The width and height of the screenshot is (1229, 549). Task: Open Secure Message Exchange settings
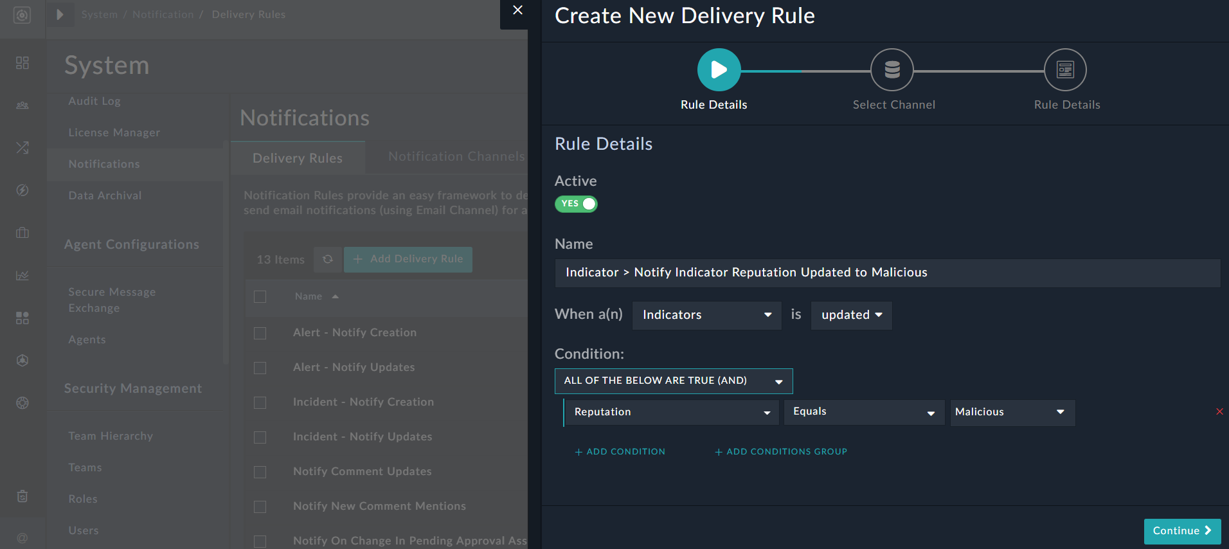point(112,300)
